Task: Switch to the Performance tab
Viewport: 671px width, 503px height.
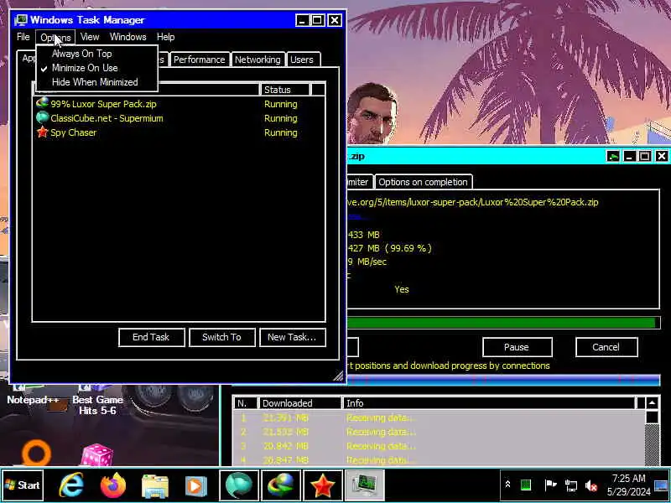Action: (x=199, y=60)
